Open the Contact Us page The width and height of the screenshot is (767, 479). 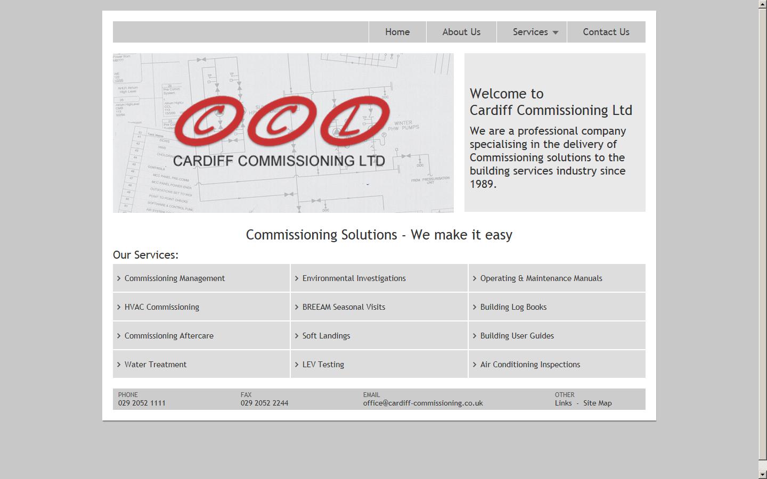[606, 32]
